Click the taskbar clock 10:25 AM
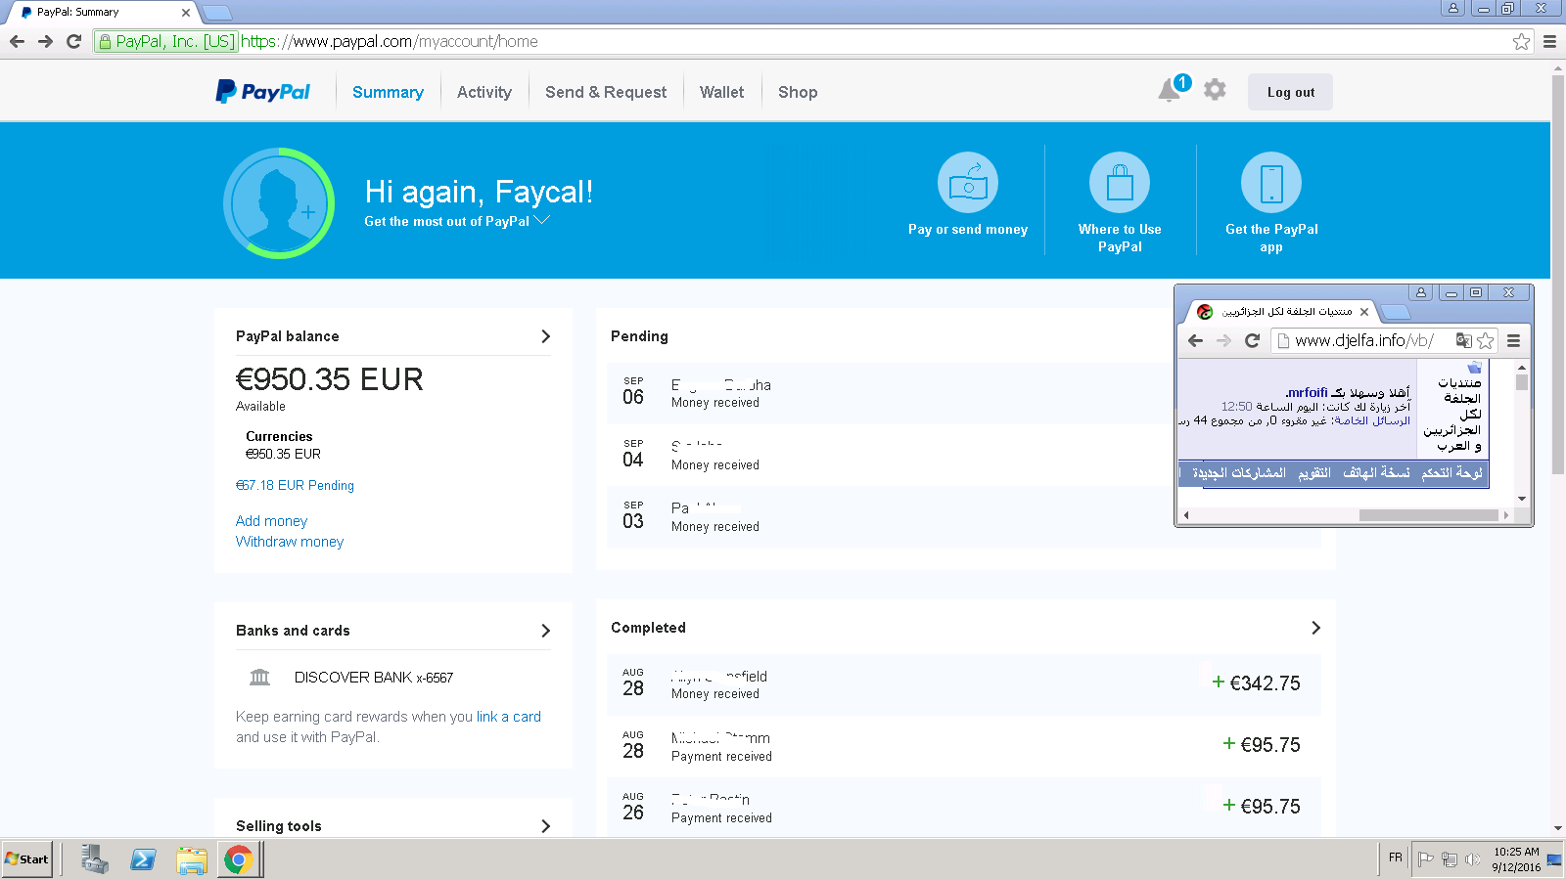Screen dimensions: 1566x880 point(1516,852)
